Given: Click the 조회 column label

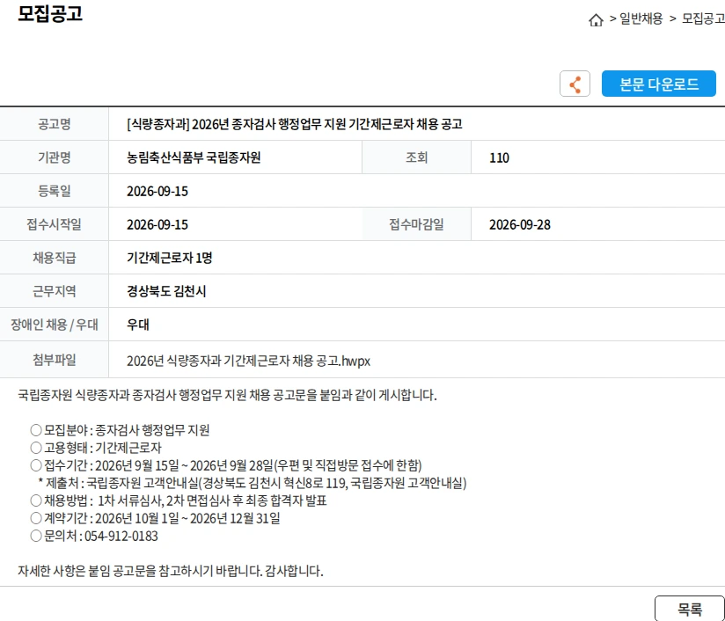Looking at the screenshot, I should 416,157.
